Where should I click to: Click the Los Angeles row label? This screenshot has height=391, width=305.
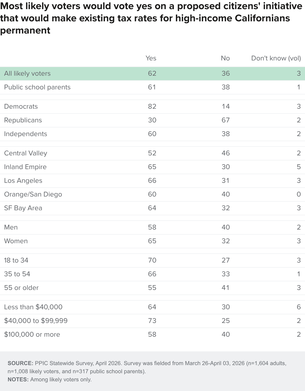click(23, 181)
